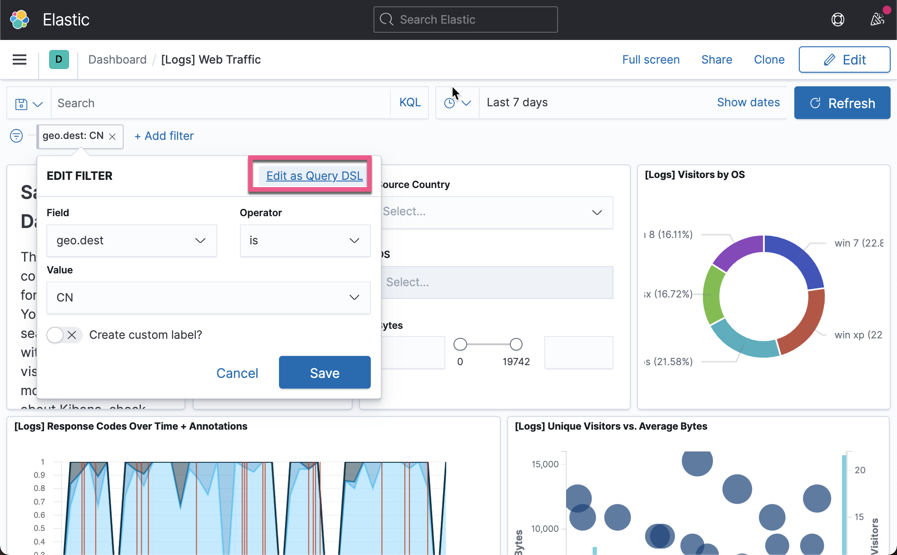Image resolution: width=897 pixels, height=555 pixels.
Task: Click the D space avatar
Action: 59,59
